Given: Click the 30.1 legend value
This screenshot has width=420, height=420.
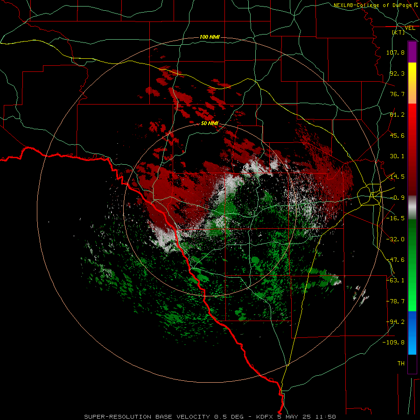Looking at the screenshot, I should tap(397, 156).
